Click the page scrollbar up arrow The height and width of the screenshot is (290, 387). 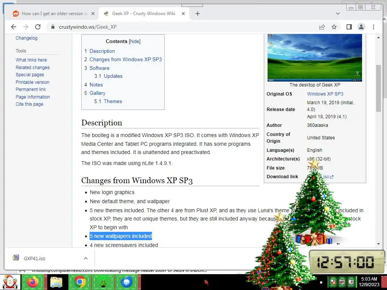point(378,37)
